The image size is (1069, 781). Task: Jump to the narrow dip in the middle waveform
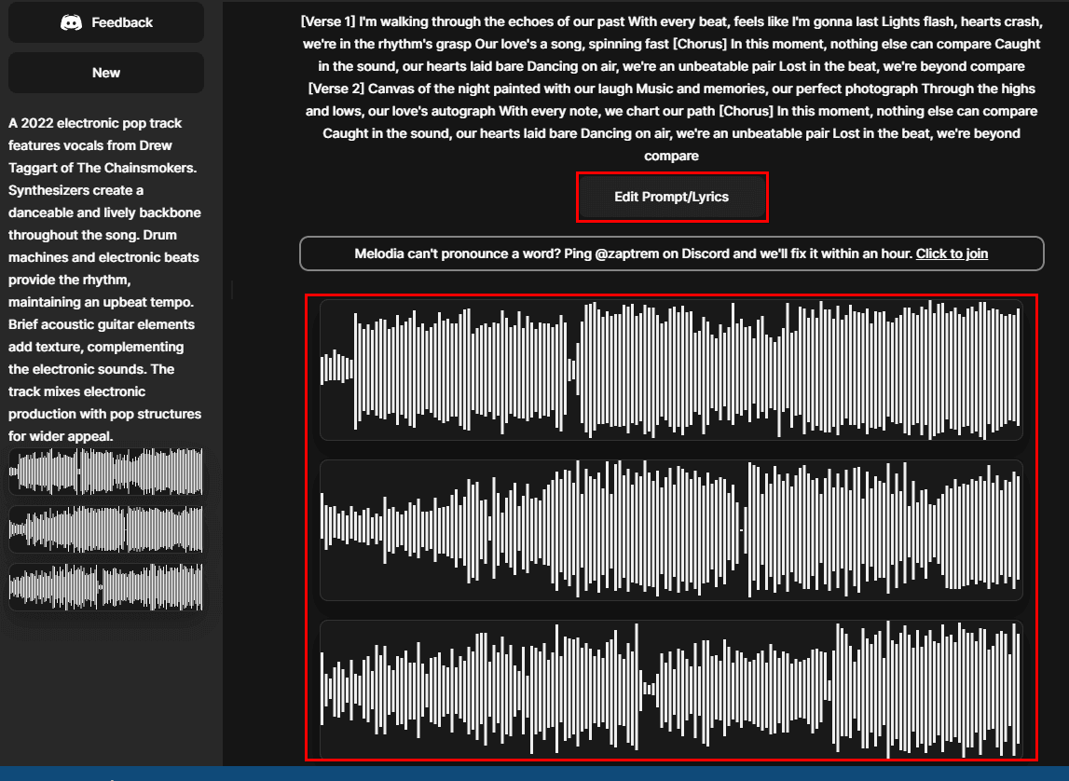741,529
